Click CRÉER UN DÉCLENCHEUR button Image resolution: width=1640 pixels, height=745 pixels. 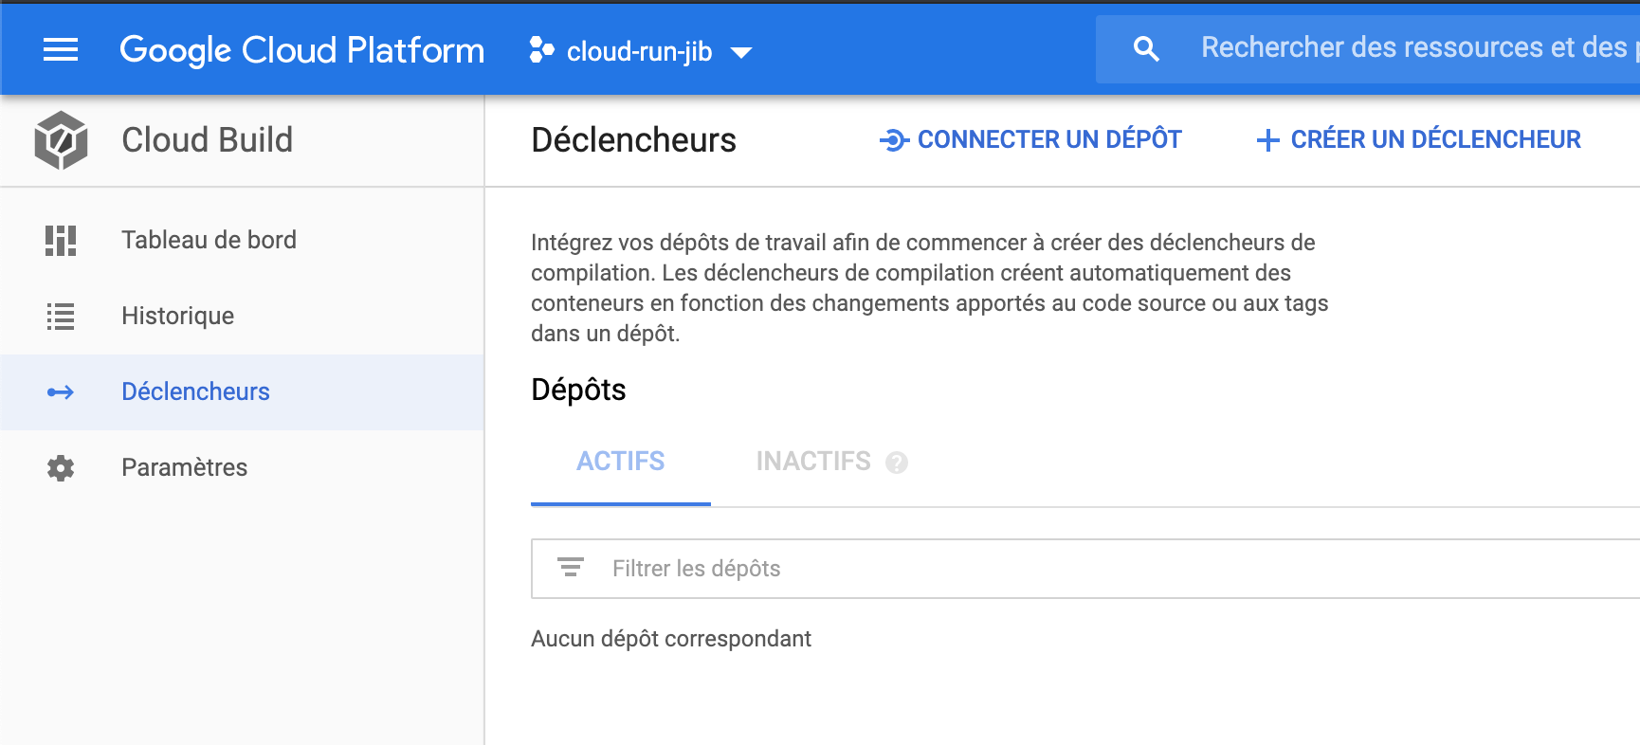pyautogui.click(x=1419, y=140)
